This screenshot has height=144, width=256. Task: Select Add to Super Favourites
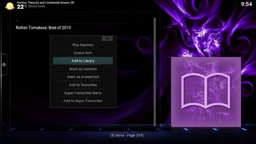click(83, 101)
